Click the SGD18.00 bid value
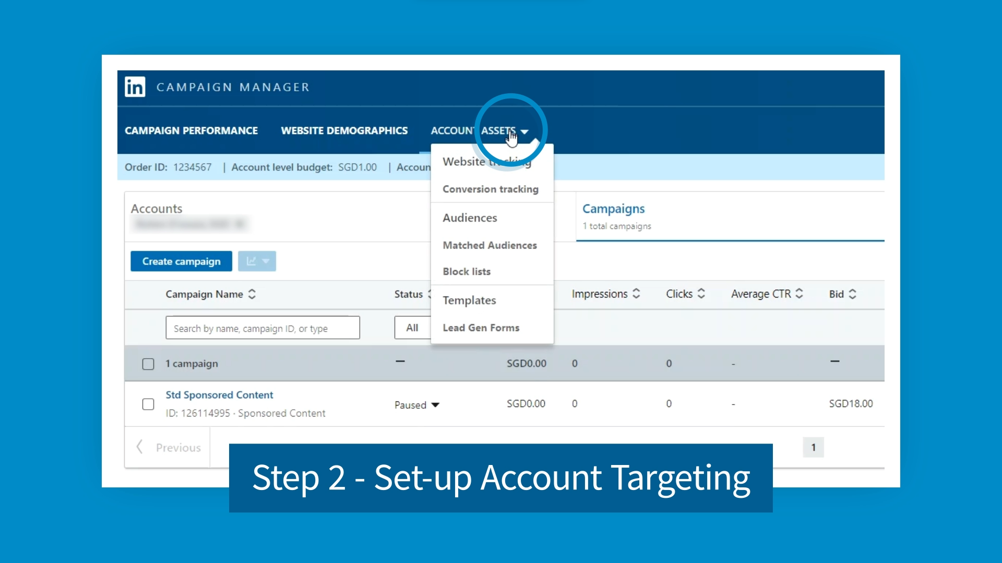This screenshot has width=1002, height=563. 851,403
